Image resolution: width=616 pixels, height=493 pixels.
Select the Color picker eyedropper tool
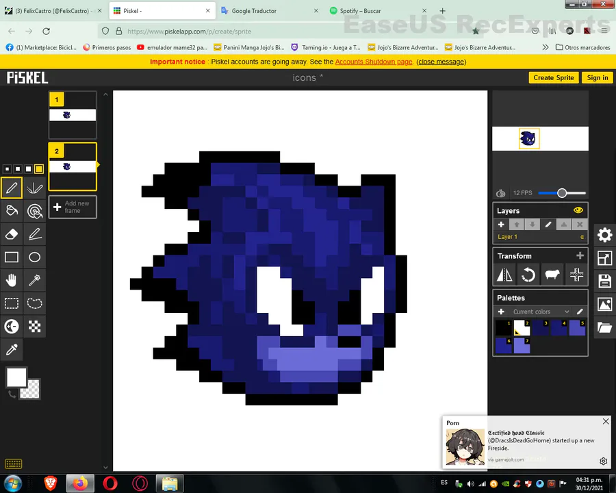12,350
